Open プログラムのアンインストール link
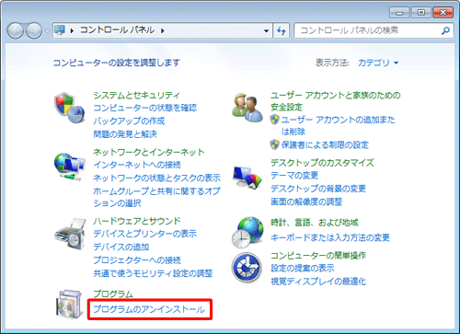 [149, 309]
